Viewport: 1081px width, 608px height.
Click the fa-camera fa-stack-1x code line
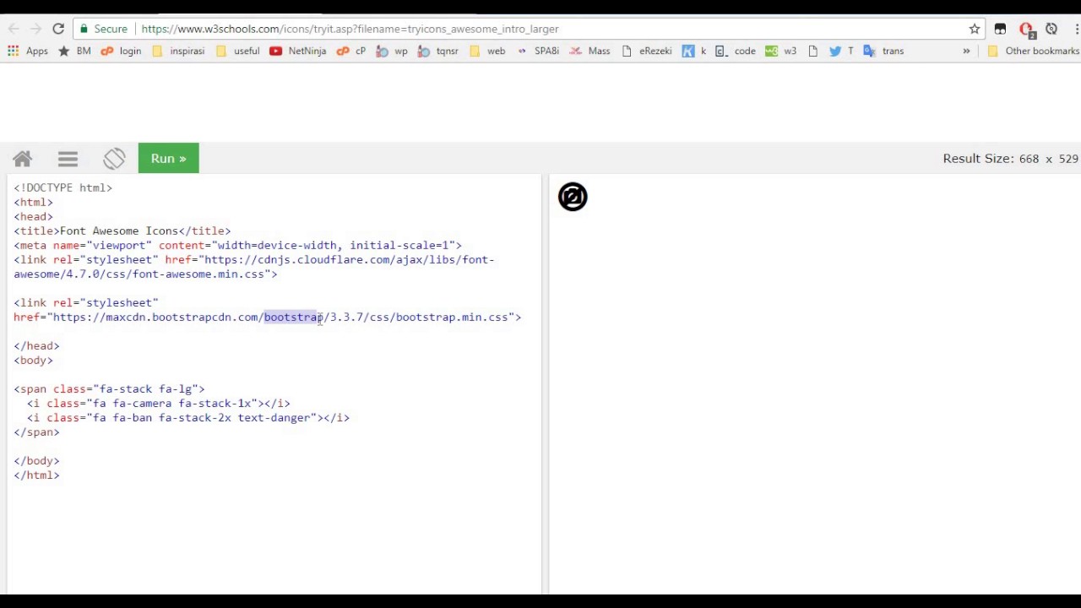tap(158, 404)
